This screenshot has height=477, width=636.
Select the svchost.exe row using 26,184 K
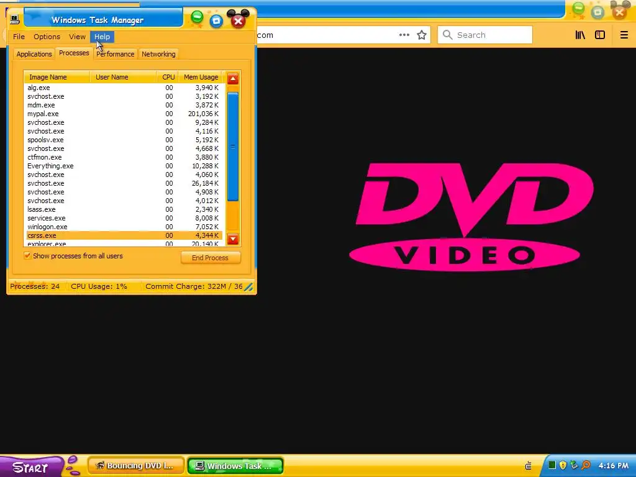click(x=124, y=183)
